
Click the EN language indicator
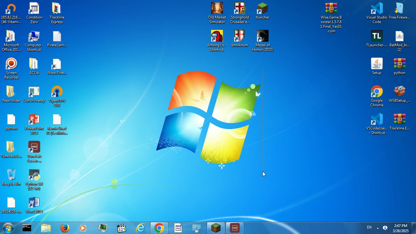pos(369,228)
